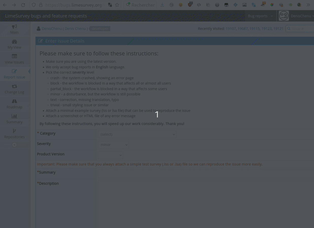The width and height of the screenshot is (314, 228).
Task: Open recently visited issue 19107
Action: (231, 29)
